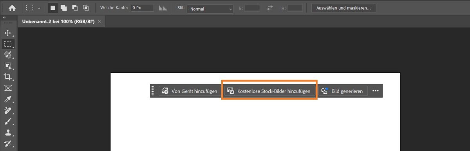Edit the Weiche Kante value field
The width and height of the screenshot is (470, 151).
pos(142,8)
